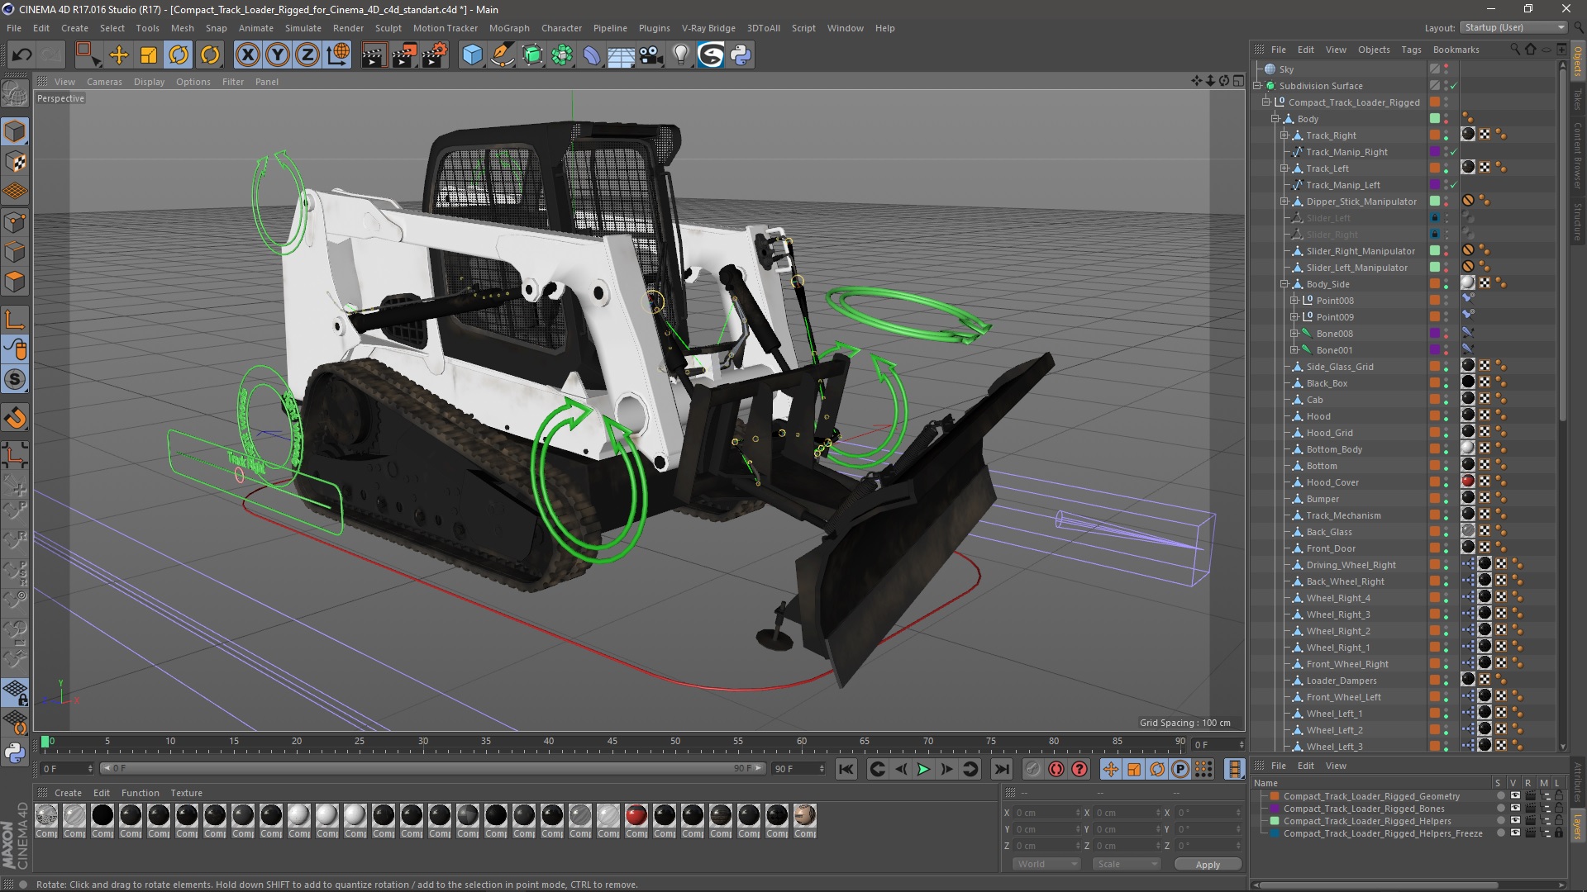1587x892 pixels.
Task: Click the Python icon at left toolbar bottom
Action: [x=15, y=752]
